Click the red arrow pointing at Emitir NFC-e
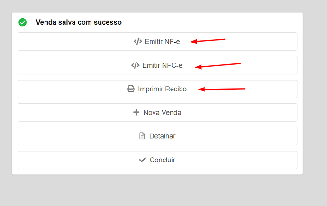The image size is (327, 206). point(218,65)
